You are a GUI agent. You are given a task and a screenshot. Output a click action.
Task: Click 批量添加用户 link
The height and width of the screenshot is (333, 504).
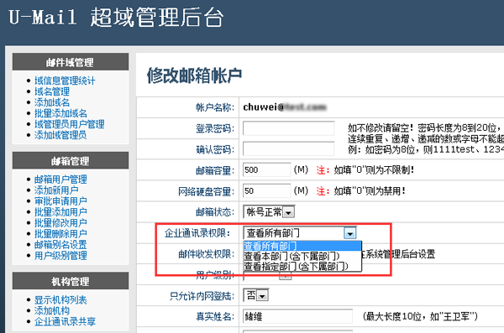click(60, 212)
